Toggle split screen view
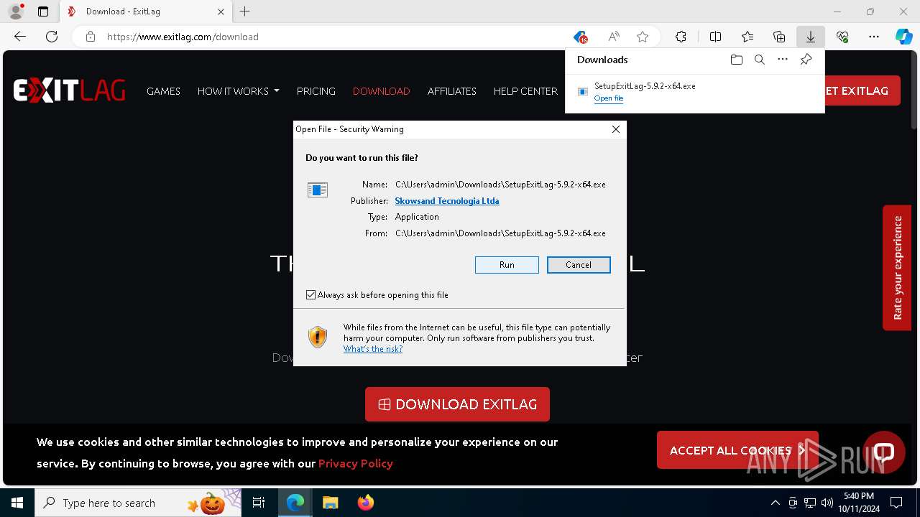 pos(715,37)
